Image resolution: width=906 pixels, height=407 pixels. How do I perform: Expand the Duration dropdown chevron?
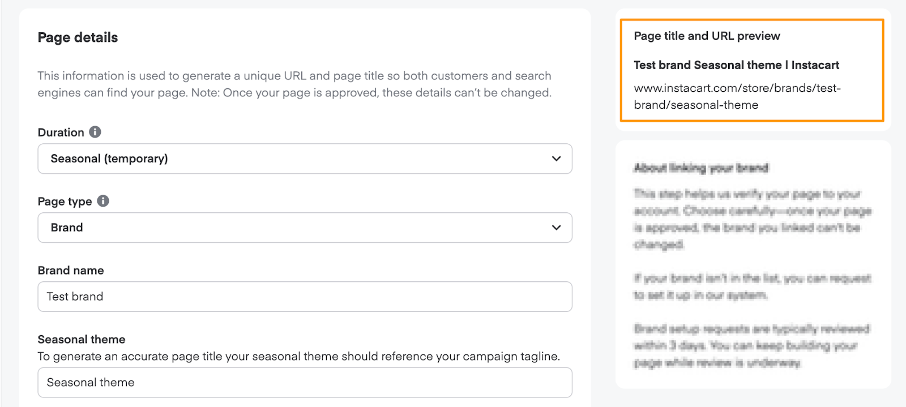click(x=555, y=158)
